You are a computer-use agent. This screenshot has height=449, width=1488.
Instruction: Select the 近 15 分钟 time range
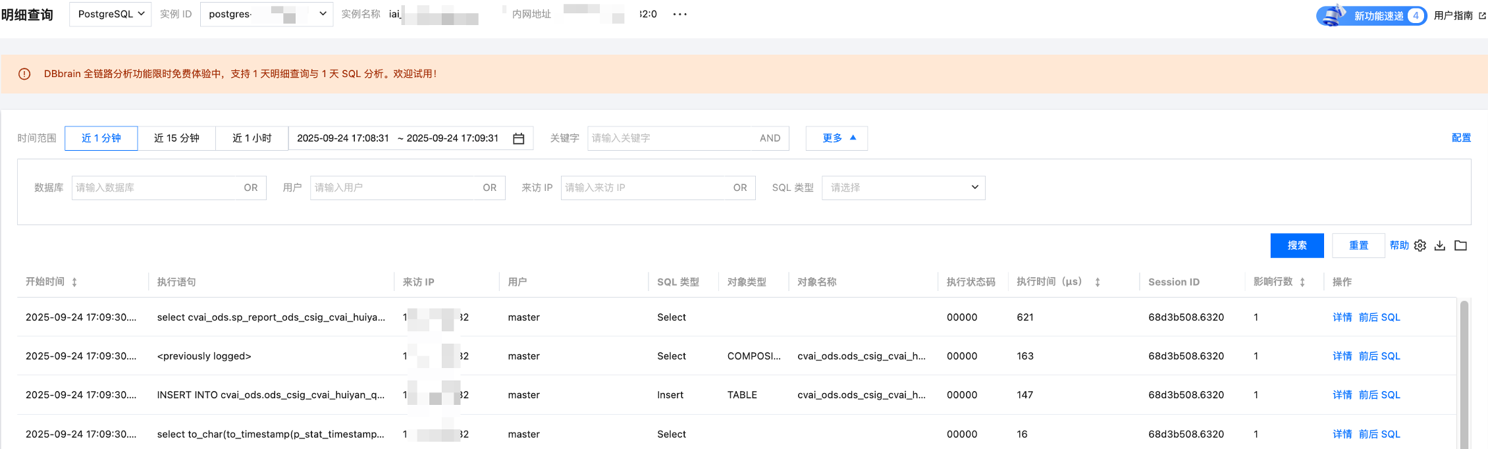click(176, 138)
